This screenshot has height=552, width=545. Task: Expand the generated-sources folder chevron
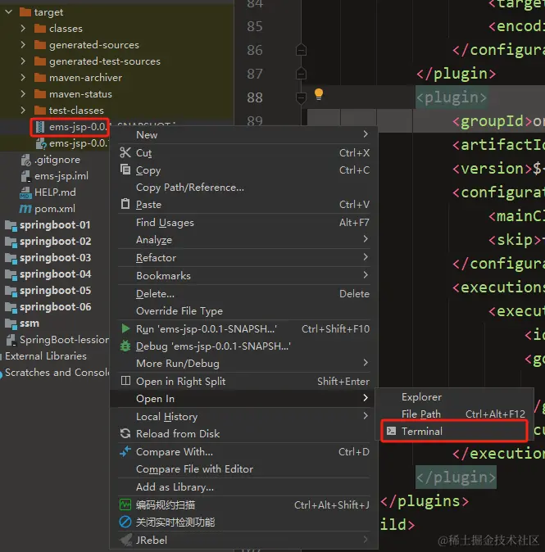click(x=23, y=44)
